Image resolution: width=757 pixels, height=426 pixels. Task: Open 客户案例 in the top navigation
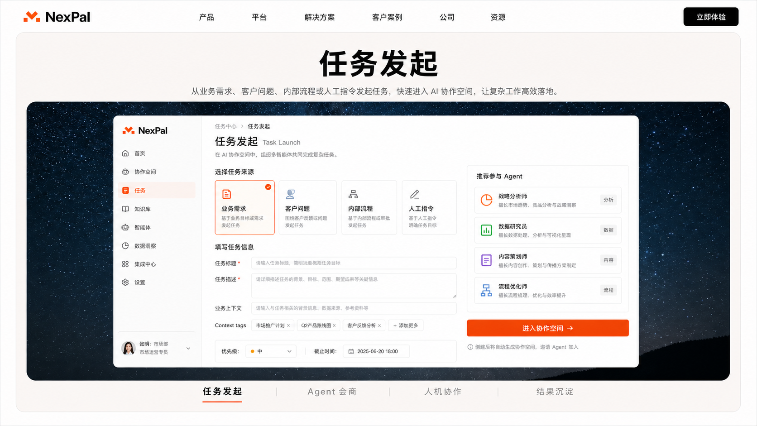pyautogui.click(x=387, y=17)
